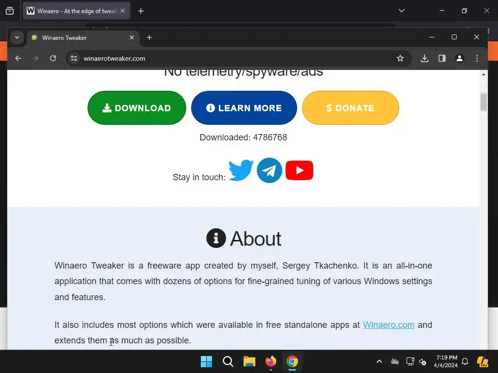Click the green Download button
This screenshot has width=498, height=373.
pos(137,108)
